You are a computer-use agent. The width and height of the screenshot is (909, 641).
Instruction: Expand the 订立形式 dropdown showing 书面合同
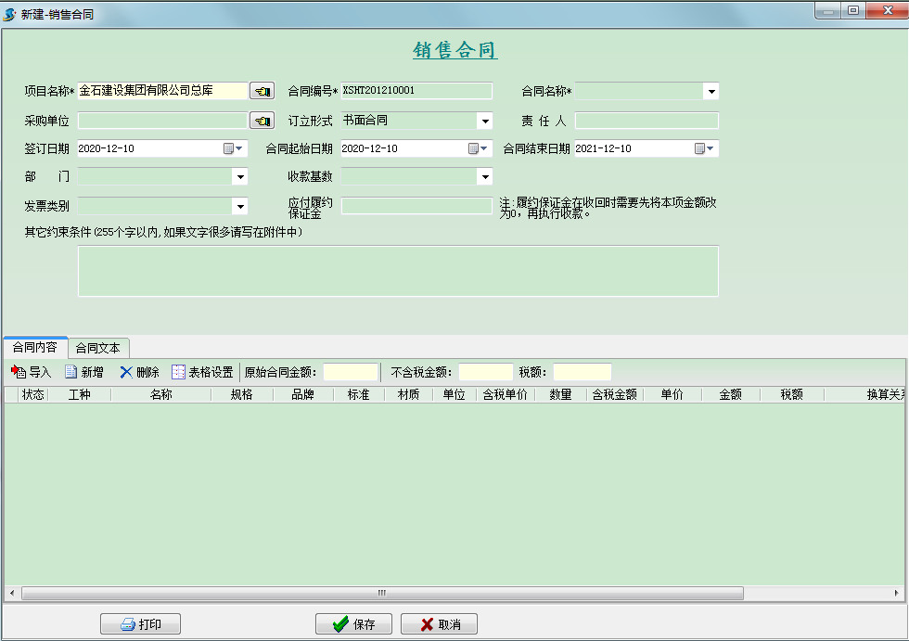[x=485, y=120]
